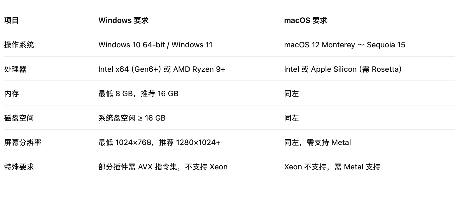Click the Windows 要求 column header
The height and width of the screenshot is (197, 455).
pos(123,20)
